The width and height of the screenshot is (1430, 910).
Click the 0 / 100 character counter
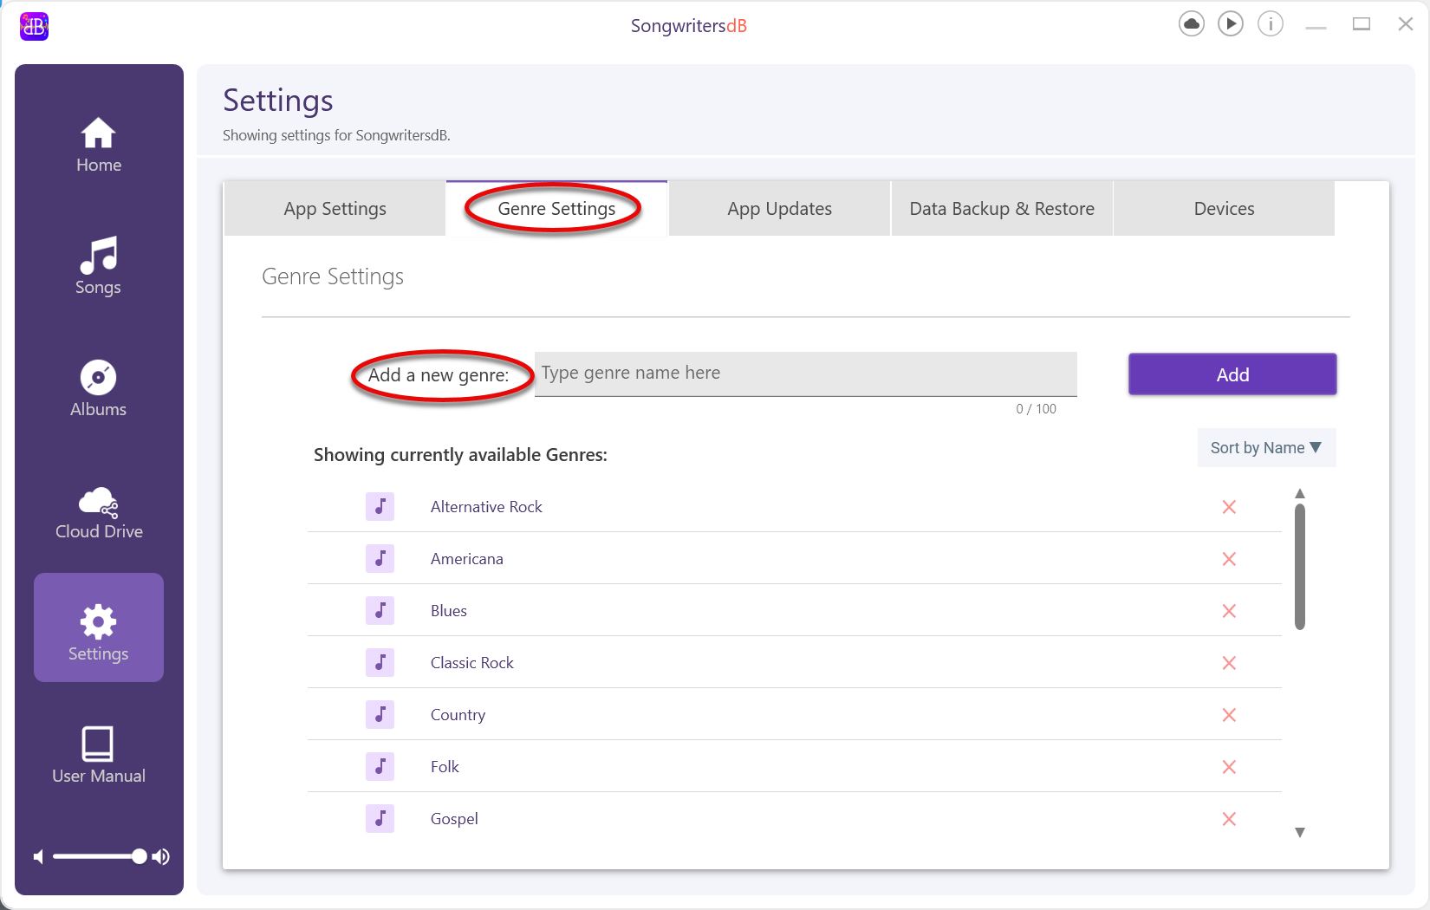pyautogui.click(x=1036, y=409)
